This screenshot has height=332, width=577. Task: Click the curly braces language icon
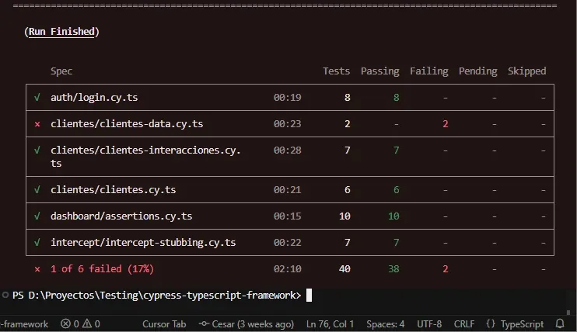pos(491,324)
